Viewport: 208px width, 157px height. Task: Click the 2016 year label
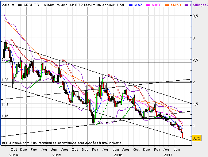[x=118, y=155]
